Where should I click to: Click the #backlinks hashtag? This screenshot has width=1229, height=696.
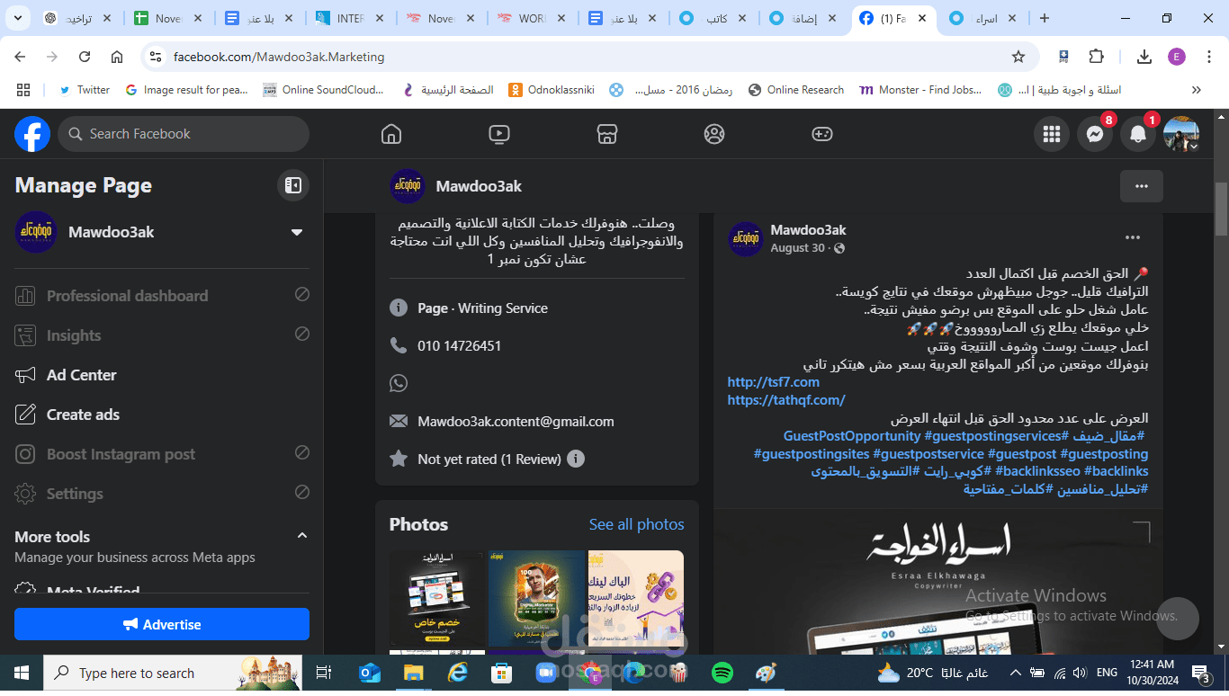point(1116,471)
